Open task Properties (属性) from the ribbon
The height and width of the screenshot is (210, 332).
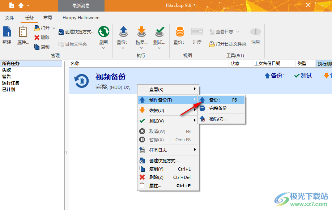click(23, 32)
